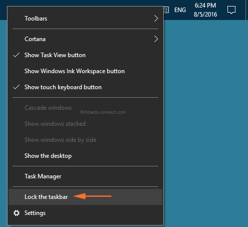Click the touch keyboard tray icon

coord(166,10)
